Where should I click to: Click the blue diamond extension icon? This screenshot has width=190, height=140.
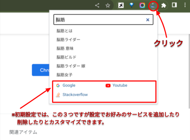pos(132,5)
